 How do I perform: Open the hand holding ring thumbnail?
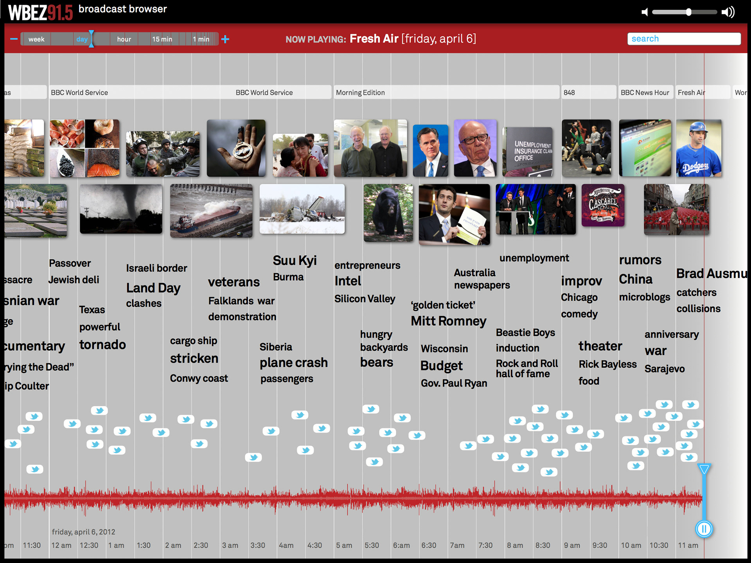pos(236,148)
